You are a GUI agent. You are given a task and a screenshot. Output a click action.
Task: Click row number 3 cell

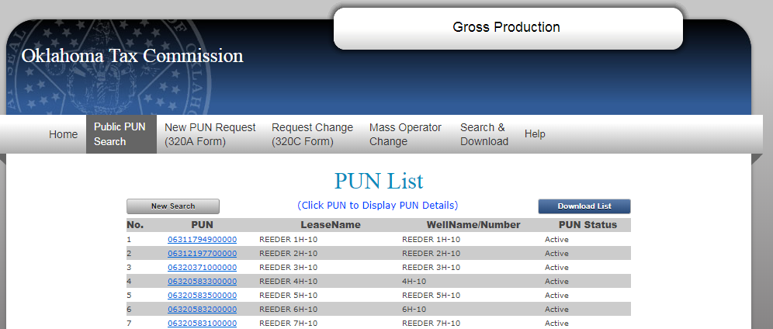point(129,268)
